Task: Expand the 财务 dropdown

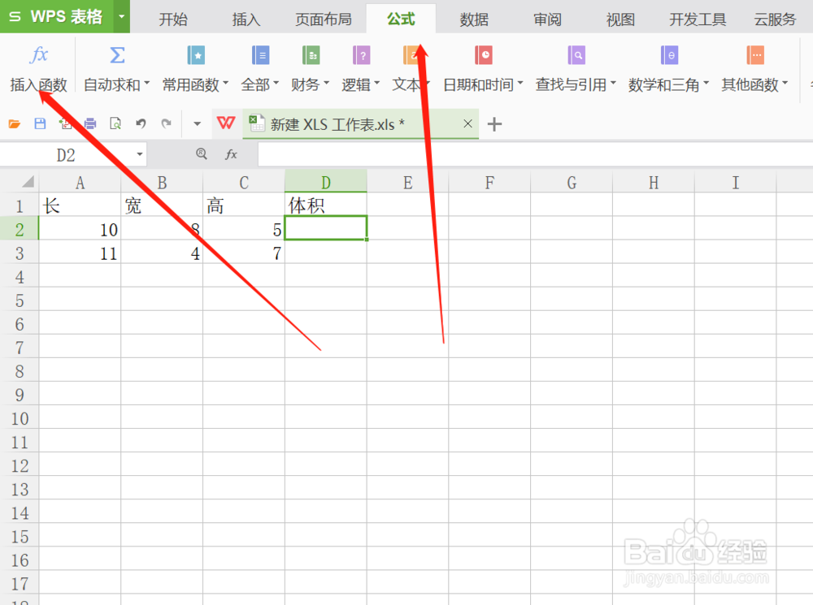Action: point(327,83)
